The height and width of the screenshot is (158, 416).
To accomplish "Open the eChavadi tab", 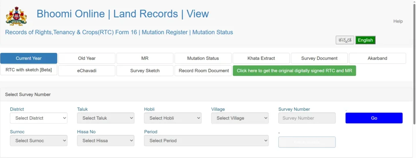I will 87,71.
